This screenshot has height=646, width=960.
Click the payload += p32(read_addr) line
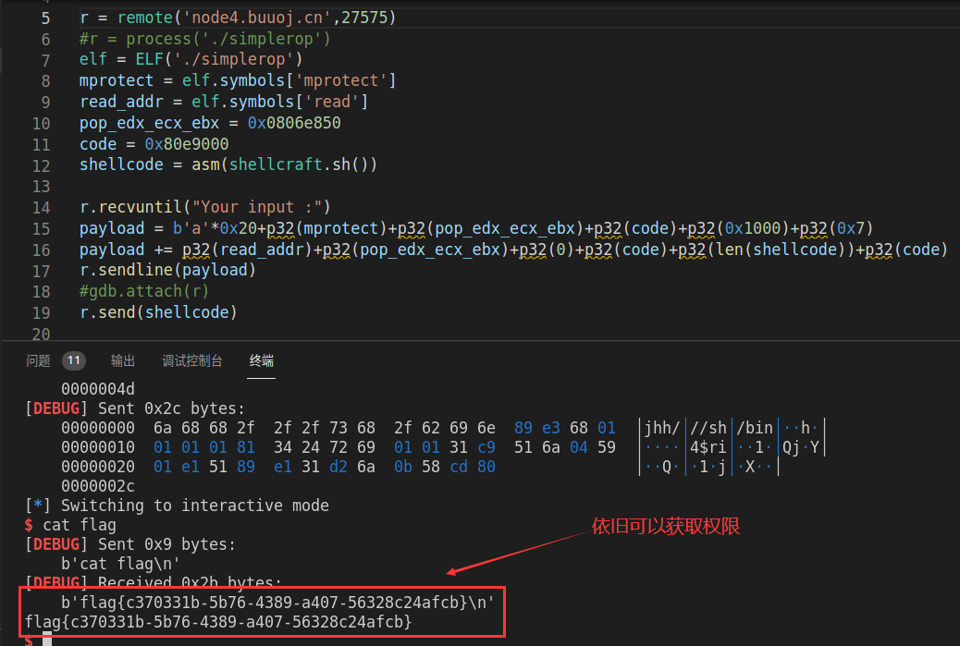click(x=513, y=250)
